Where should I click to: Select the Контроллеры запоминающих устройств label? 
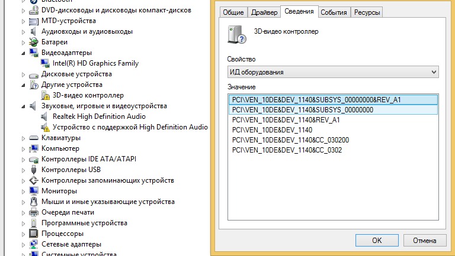pos(108,180)
